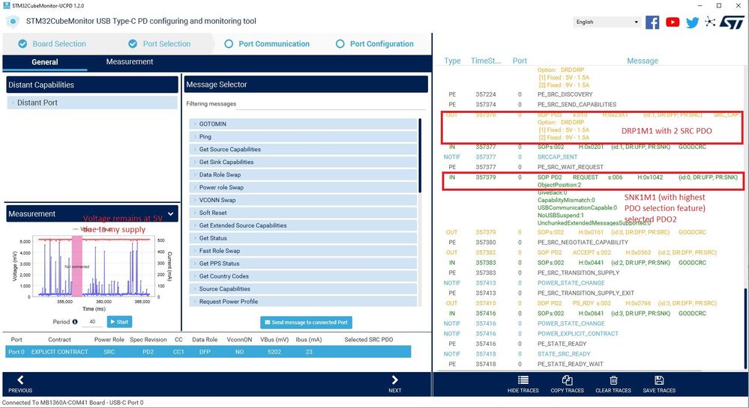This screenshot has width=749, height=408.
Task: Switch to the Measurement tab
Action: [x=130, y=61]
